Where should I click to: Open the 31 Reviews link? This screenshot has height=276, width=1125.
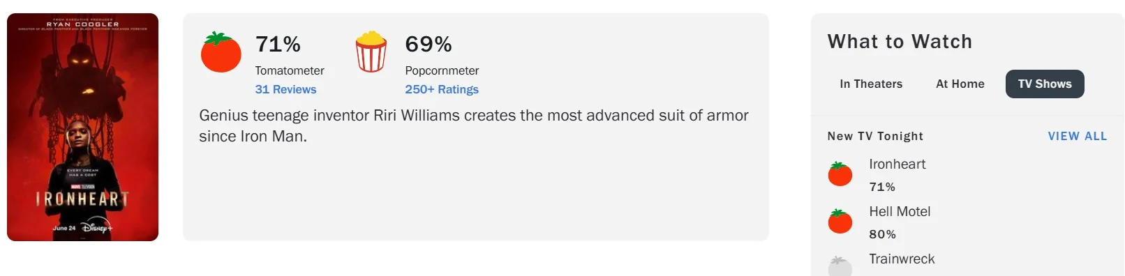[x=285, y=89]
